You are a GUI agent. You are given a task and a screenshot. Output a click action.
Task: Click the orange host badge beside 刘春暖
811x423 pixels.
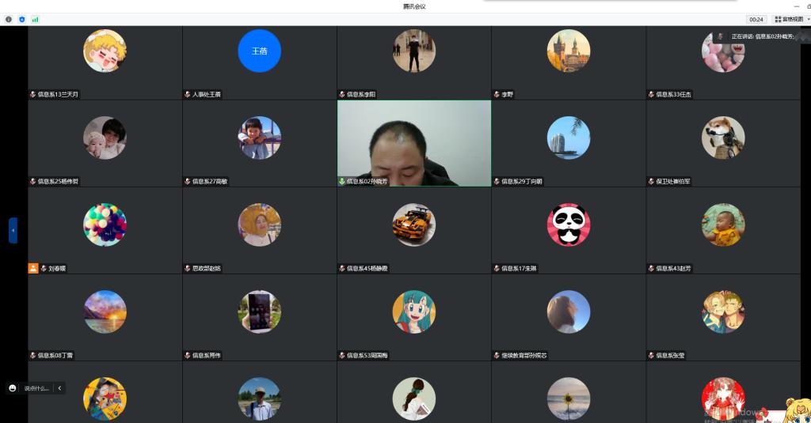click(x=33, y=268)
